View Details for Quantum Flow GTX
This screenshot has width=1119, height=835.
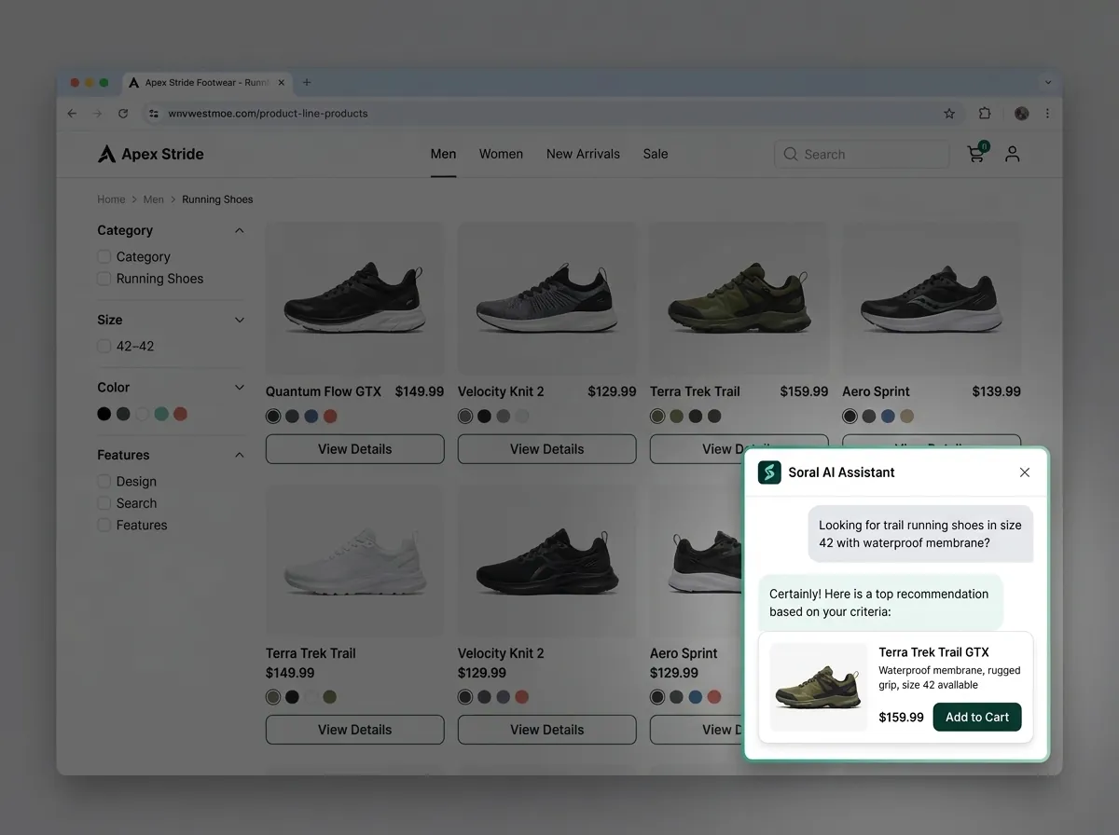pyautogui.click(x=354, y=449)
